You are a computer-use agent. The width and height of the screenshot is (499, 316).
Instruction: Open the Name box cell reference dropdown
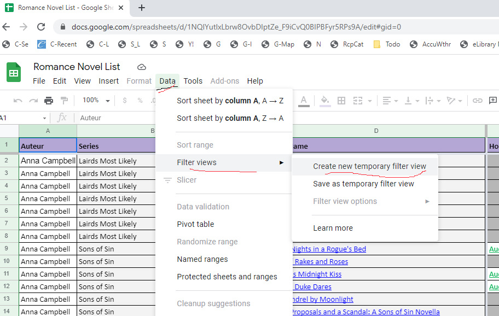coord(45,118)
